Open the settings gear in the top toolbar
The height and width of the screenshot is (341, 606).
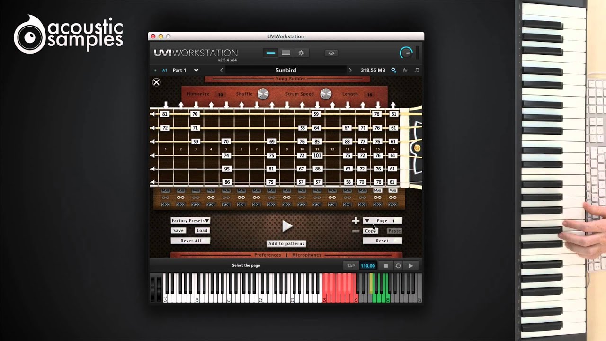(301, 53)
